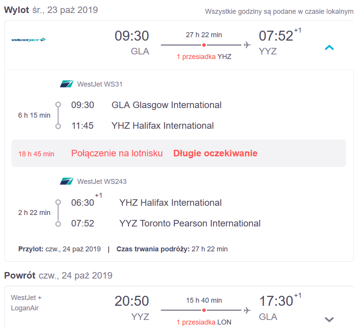
Task: Click the airplane icon on return route line
Action: tap(247, 310)
